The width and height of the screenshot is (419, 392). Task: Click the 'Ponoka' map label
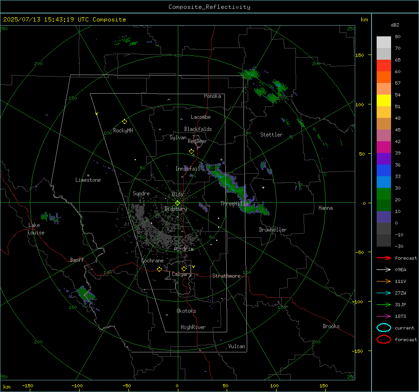coord(212,96)
